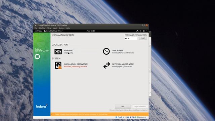Open the File menu in VirtualBox
Image resolution: width=215 pixels, height=121 pixels.
tap(36, 28)
